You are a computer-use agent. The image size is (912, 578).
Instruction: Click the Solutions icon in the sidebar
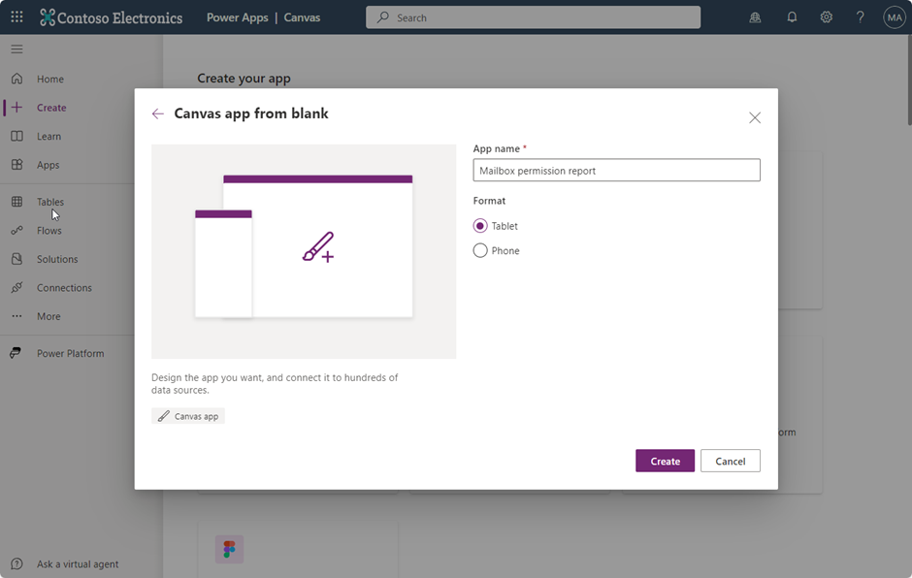pyautogui.click(x=16, y=259)
